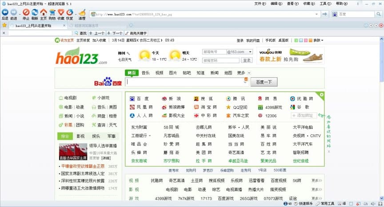This screenshot has height=207, width=384.
Task: Click the Baidu search input field
Action: [x=185, y=82]
